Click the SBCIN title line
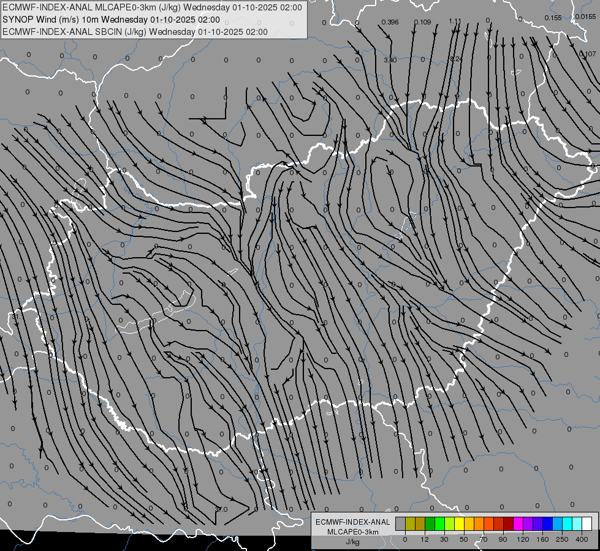 point(135,32)
